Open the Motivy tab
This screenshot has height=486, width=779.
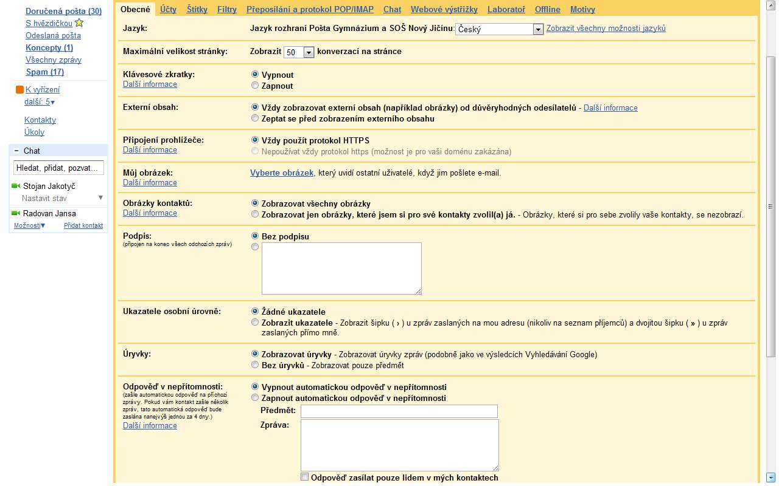click(x=582, y=10)
